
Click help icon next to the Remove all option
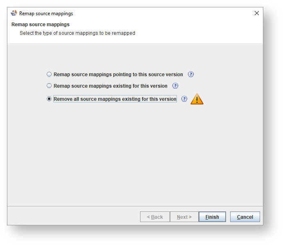pyautogui.click(x=184, y=99)
